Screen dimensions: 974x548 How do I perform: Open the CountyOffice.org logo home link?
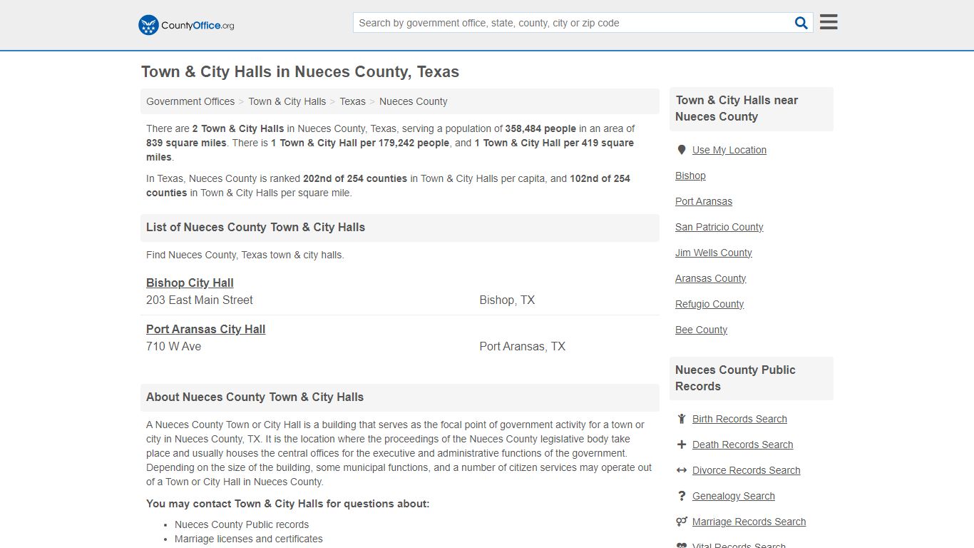186,25
